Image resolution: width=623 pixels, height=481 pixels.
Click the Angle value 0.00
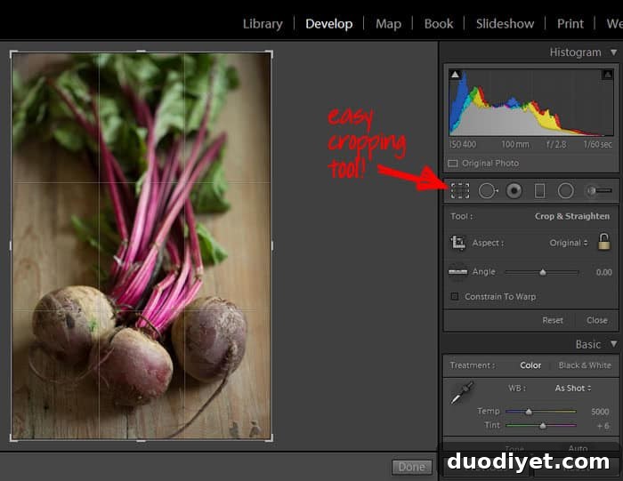(603, 272)
